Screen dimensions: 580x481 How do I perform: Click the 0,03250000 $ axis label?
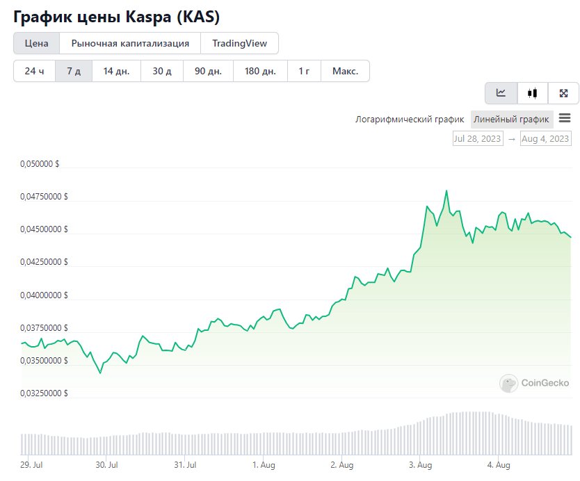point(44,393)
